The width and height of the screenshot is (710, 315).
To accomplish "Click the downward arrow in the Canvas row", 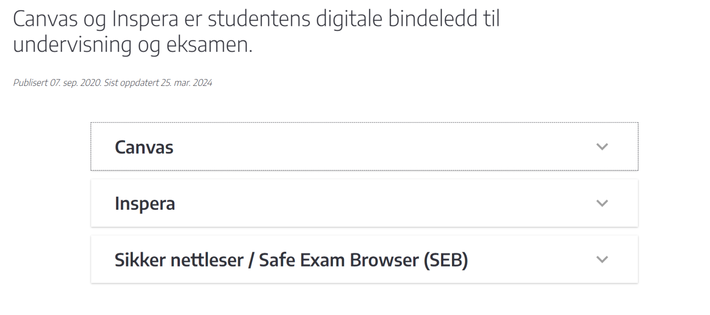I will pos(602,146).
